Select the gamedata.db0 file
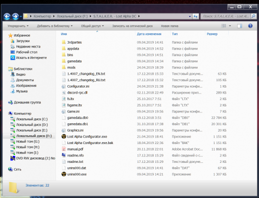Image resolution: width=259 pixels, height=198 pixels. coord(77,118)
